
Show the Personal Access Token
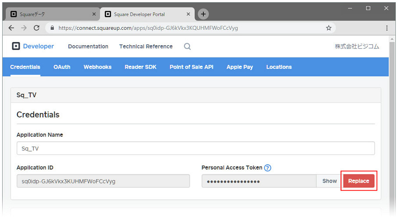coord(329,181)
